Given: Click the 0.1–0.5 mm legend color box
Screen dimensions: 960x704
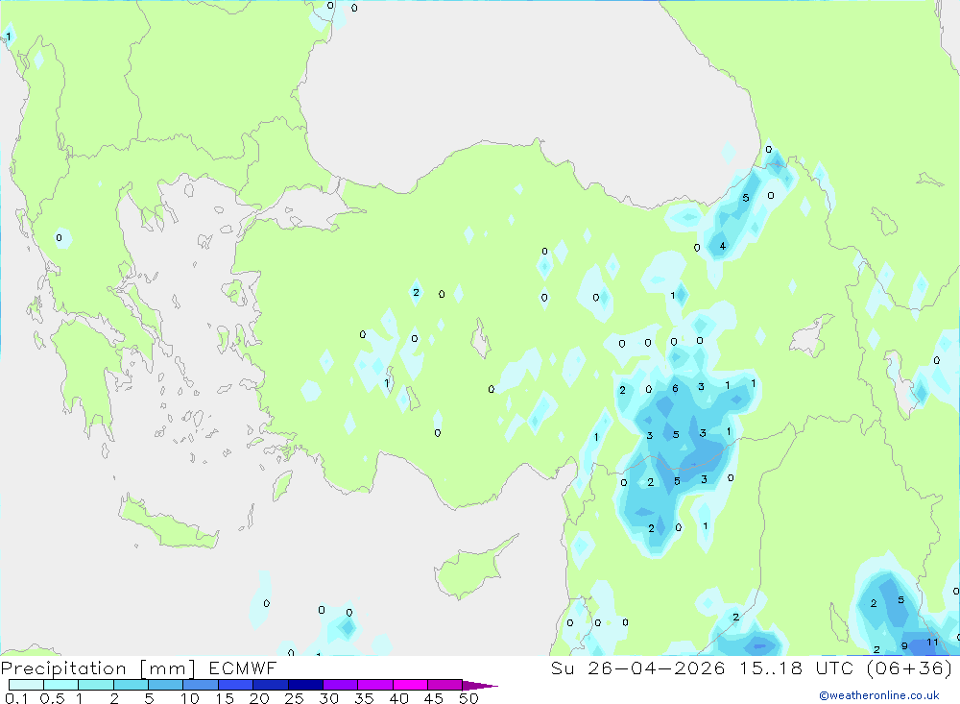Looking at the screenshot, I should pyautogui.click(x=26, y=685).
